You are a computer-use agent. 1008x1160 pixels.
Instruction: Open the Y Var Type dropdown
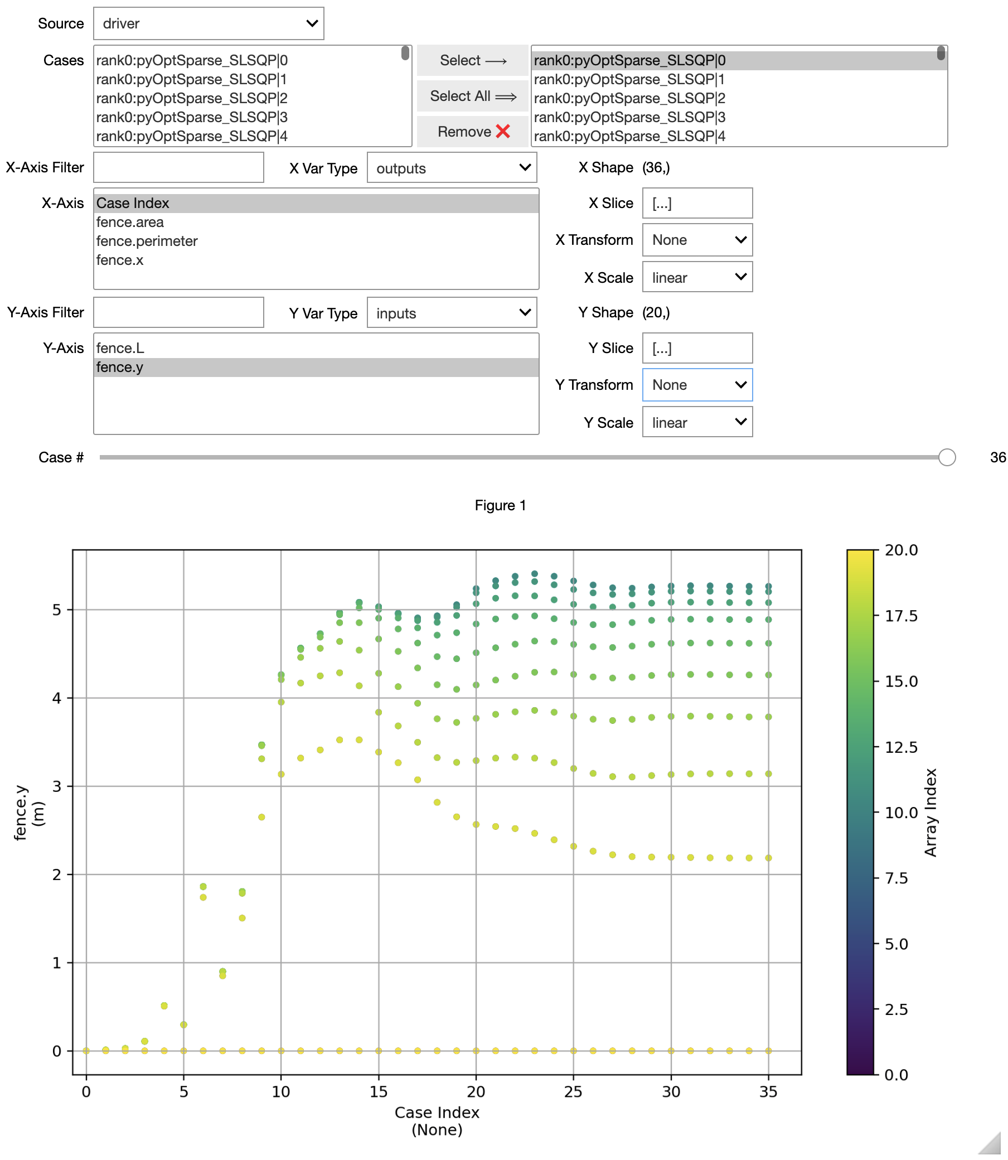452,313
